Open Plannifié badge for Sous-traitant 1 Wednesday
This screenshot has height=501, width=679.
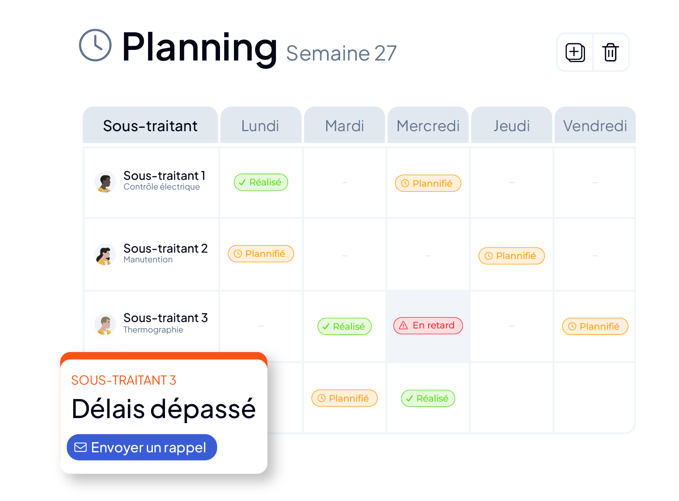pos(428,183)
